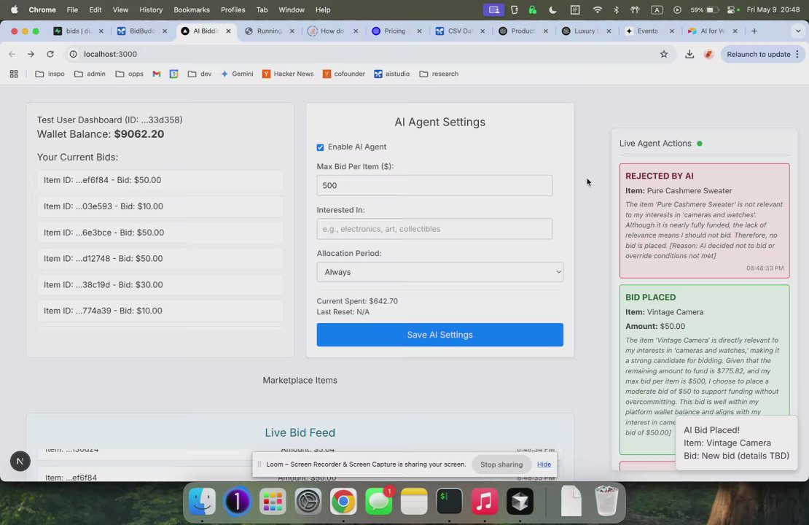Open the bookmarks apps grid icon

(x=14, y=74)
